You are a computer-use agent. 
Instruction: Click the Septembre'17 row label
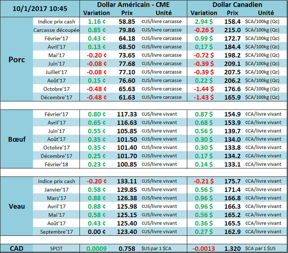pyautogui.click(x=56, y=232)
